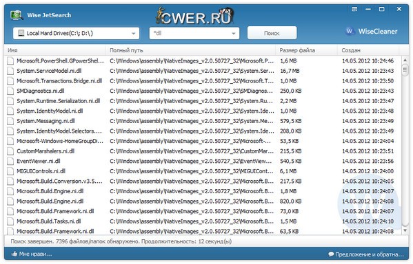Click date 14.05.2012 10:24:10

click(x=367, y=221)
